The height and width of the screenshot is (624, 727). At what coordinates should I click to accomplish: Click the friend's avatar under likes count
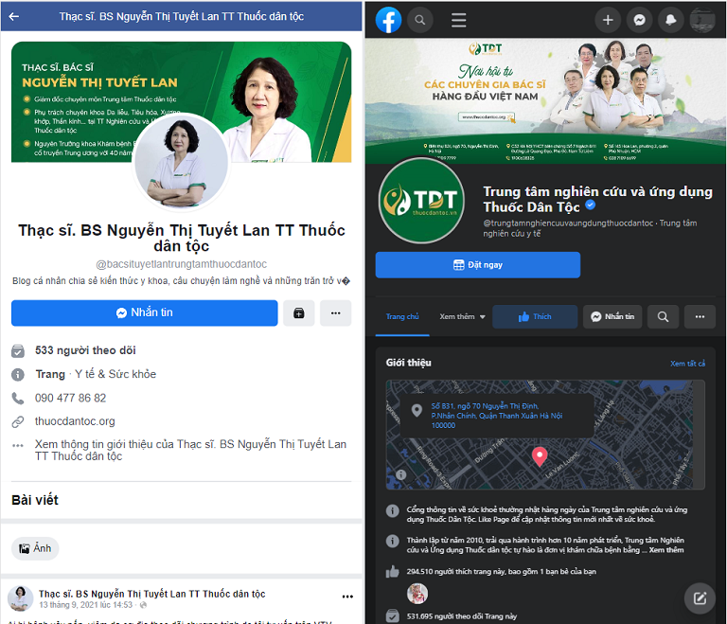click(417, 594)
